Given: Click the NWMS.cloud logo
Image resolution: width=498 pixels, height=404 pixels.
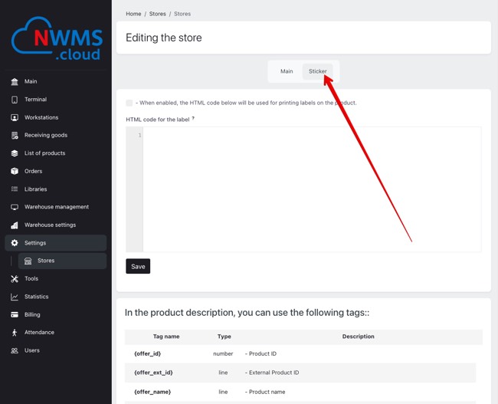Looking at the screenshot, I should (55, 41).
